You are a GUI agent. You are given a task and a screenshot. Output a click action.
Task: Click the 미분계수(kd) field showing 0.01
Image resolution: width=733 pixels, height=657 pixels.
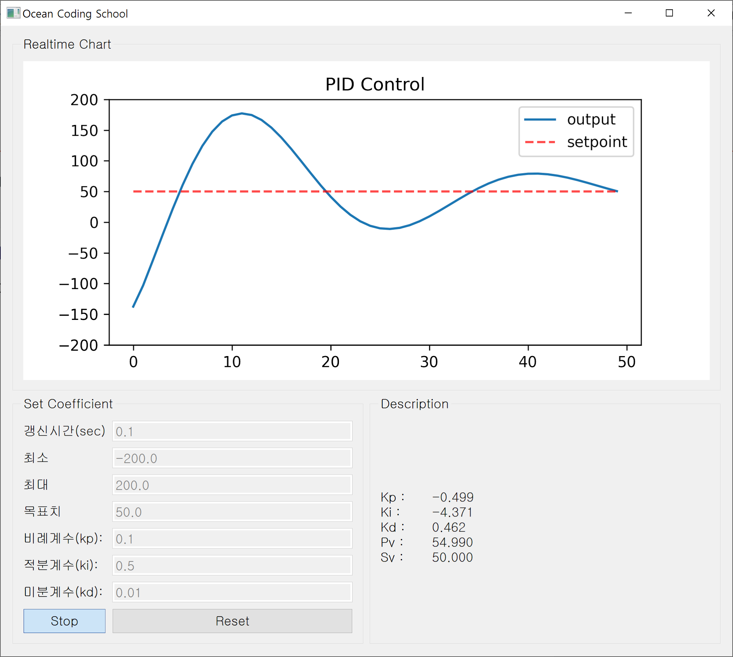click(x=232, y=593)
